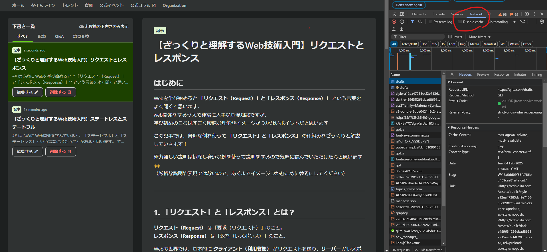Click the network Filter input field
The image size is (547, 252).
[418, 37]
